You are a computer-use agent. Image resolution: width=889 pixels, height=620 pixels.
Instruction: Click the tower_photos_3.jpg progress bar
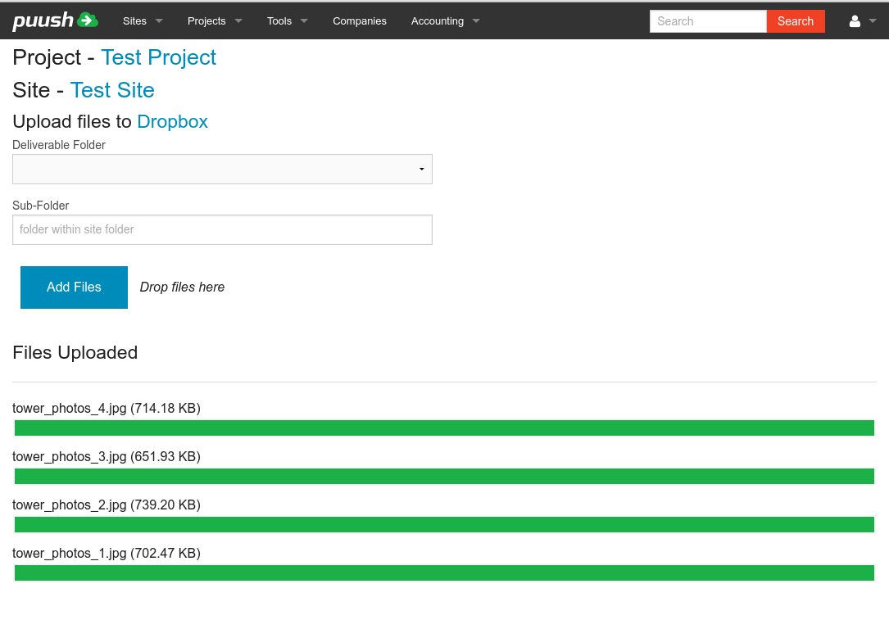point(444,476)
